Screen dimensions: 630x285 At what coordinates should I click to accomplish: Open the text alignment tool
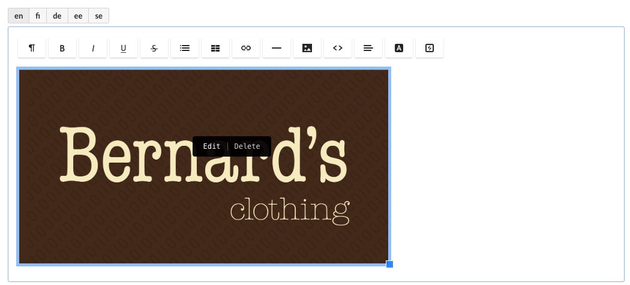pyautogui.click(x=368, y=48)
